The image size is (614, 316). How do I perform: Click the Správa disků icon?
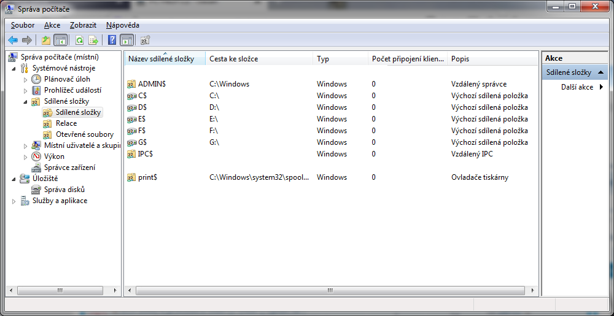pyautogui.click(x=36, y=190)
